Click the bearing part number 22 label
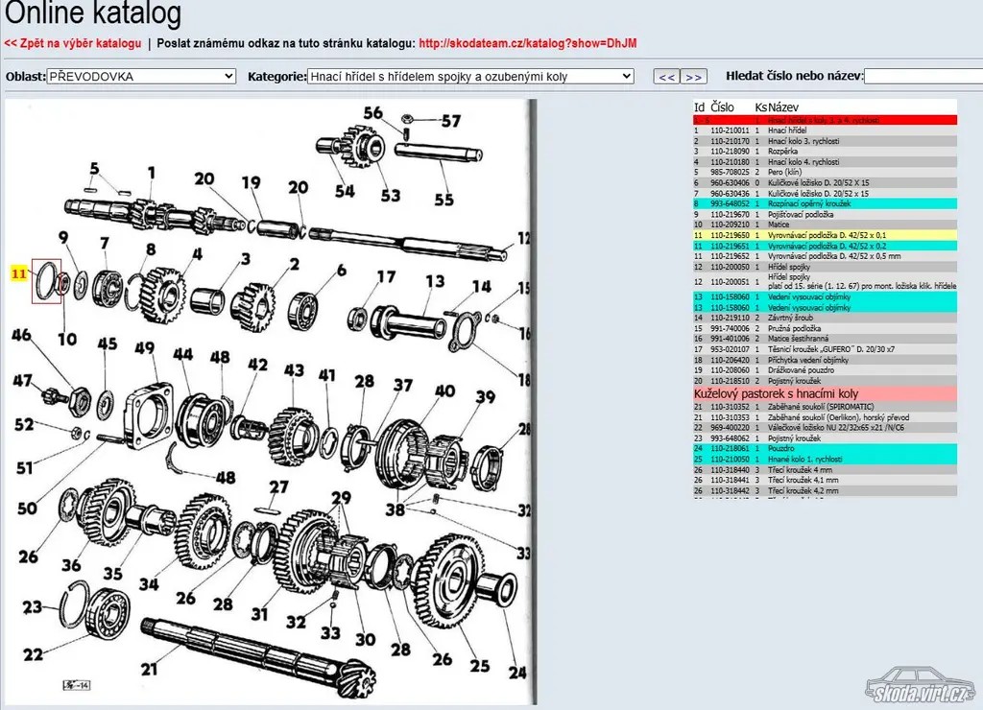The width and height of the screenshot is (983, 710). (x=34, y=654)
